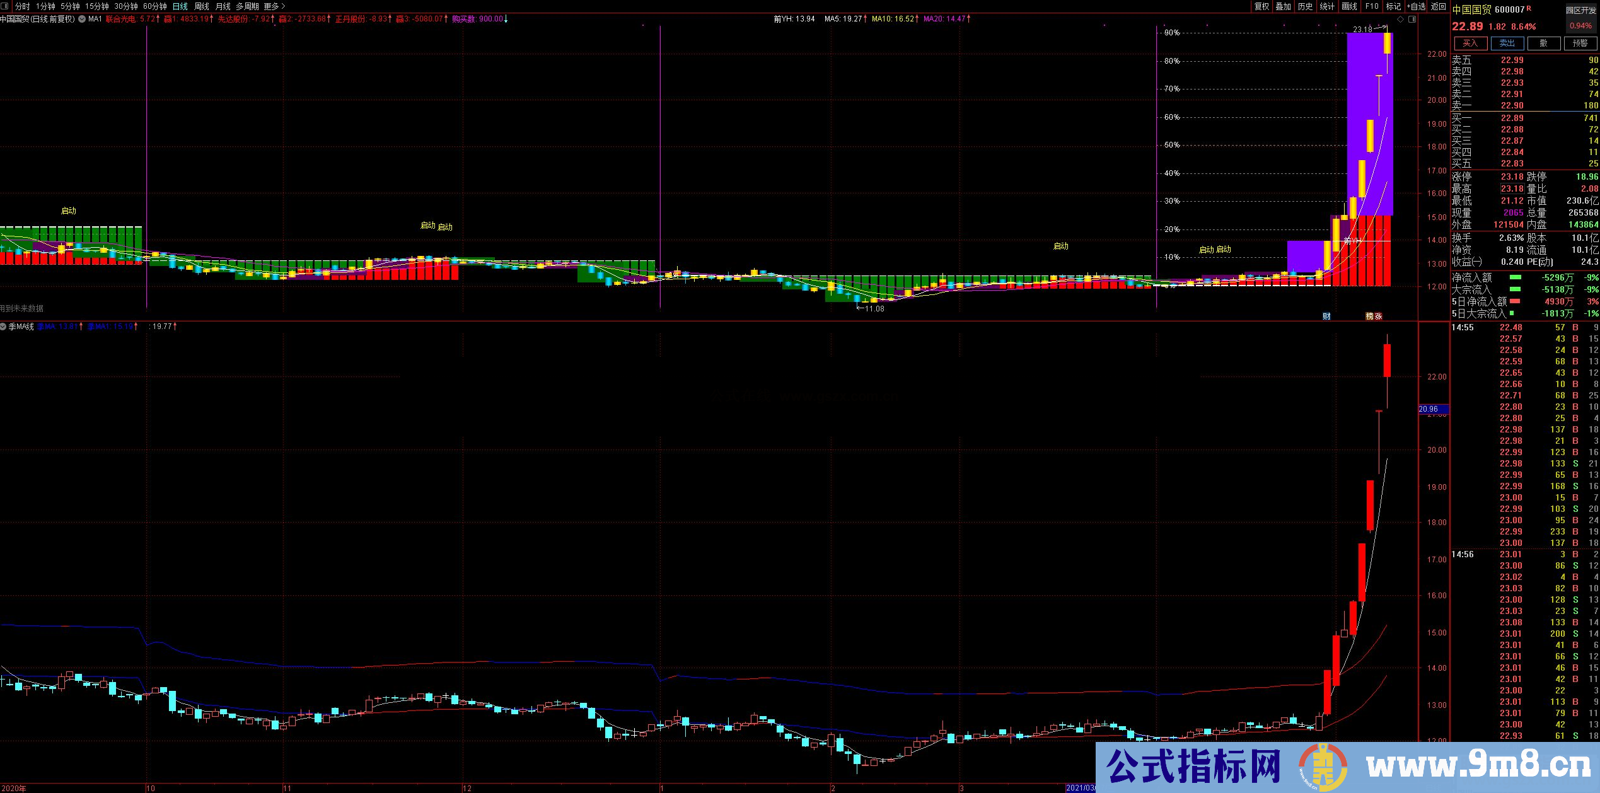Open 多周期 multi-period view
The height and width of the screenshot is (793, 1600).
[248, 6]
